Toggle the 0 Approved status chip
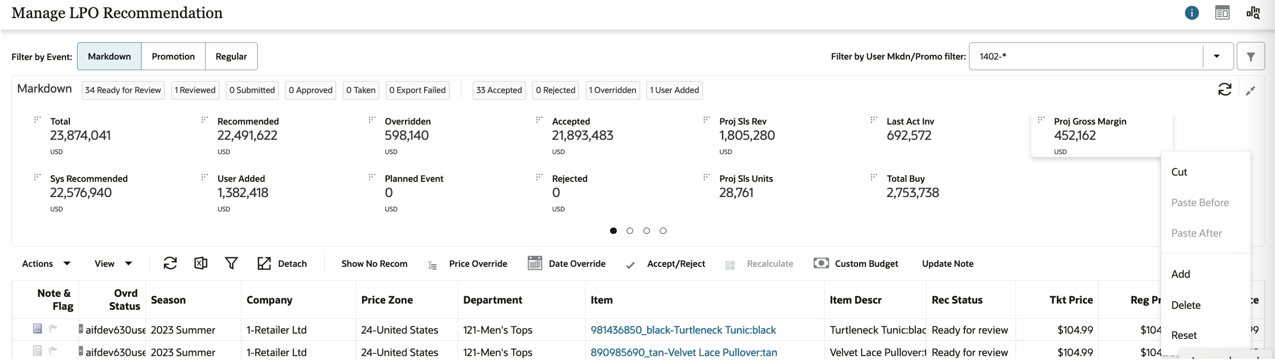 point(311,90)
